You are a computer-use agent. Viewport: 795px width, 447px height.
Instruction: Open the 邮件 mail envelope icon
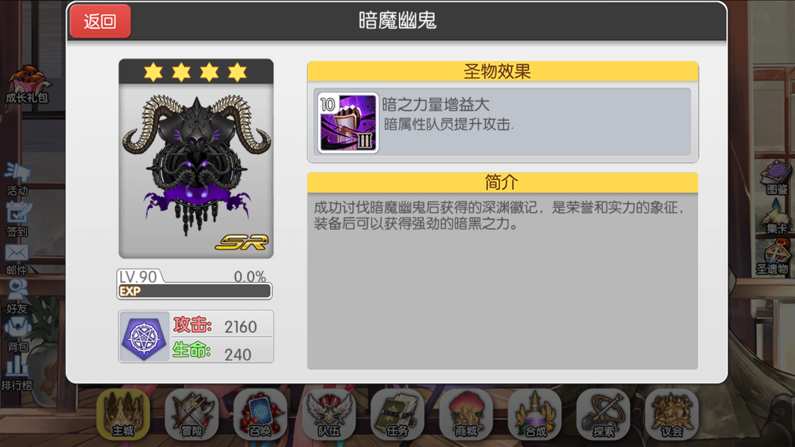17,260
